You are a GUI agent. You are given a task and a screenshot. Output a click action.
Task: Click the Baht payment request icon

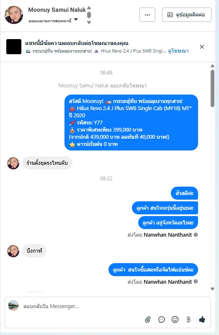point(188,319)
